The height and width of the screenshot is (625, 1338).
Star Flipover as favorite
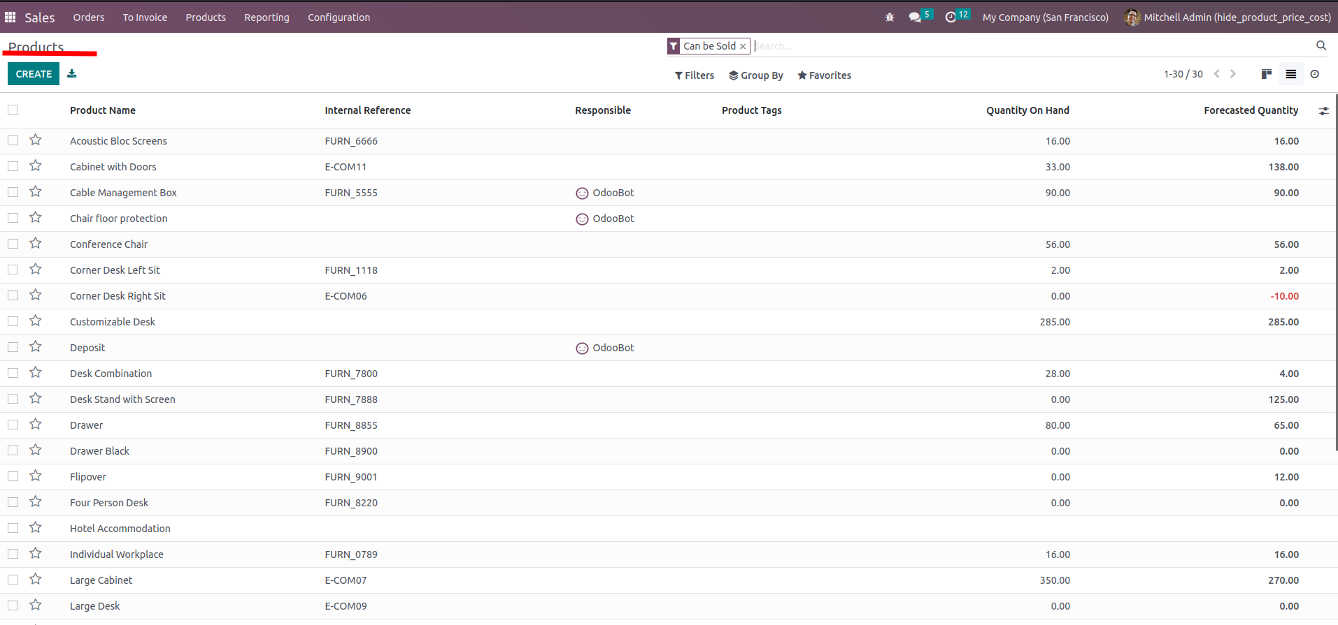pyautogui.click(x=36, y=476)
